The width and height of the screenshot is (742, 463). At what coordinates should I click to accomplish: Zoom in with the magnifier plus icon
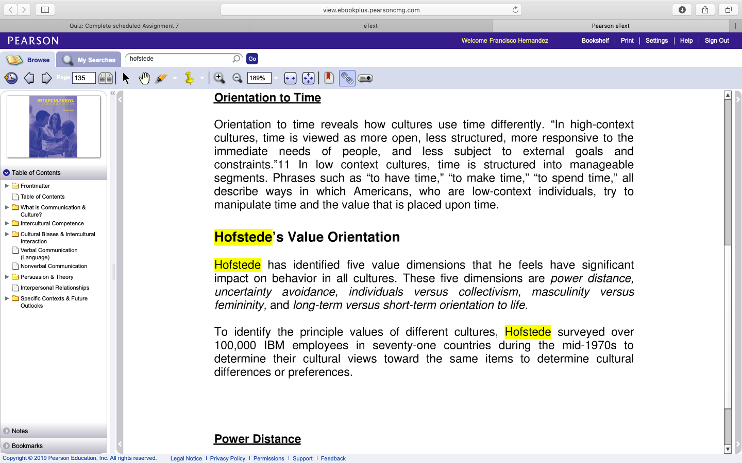219,78
